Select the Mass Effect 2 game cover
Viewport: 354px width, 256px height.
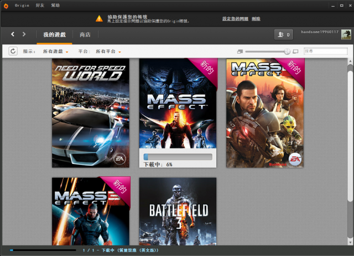pyautogui.click(x=265, y=113)
